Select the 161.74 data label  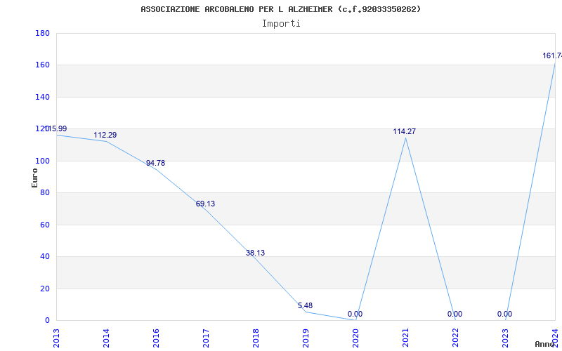(552, 55)
